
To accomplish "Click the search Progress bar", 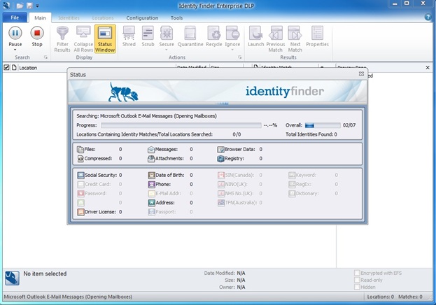I will pos(181,125).
